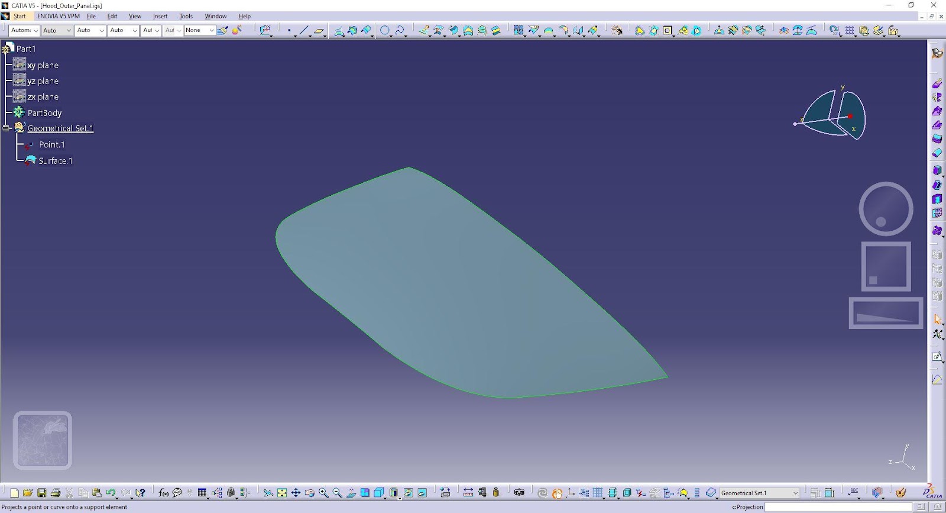Activate the Fit All In view icon
This screenshot has width=946, height=513.
tap(282, 493)
